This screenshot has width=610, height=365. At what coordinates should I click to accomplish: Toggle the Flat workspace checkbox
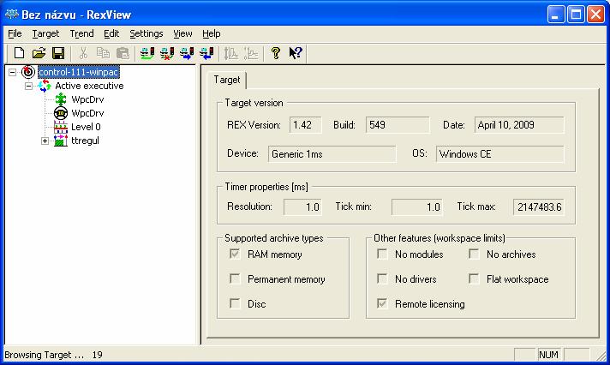coord(474,279)
